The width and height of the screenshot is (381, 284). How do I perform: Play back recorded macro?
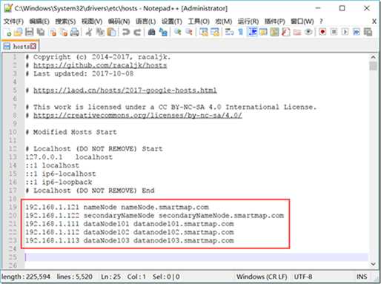pos(345,32)
